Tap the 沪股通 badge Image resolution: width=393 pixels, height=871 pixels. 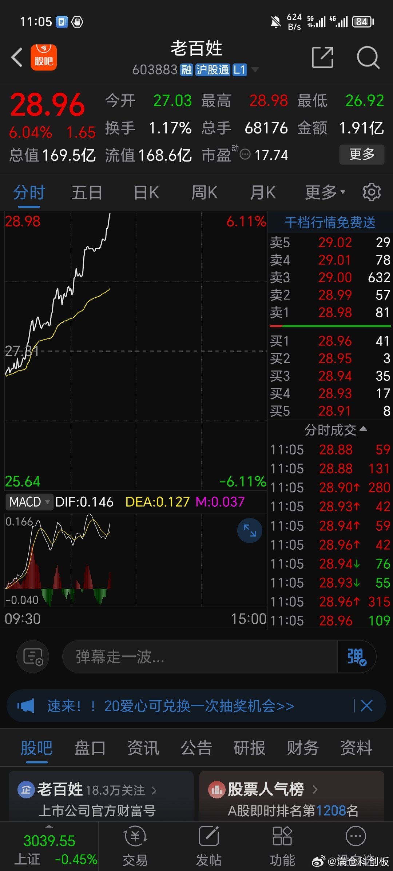[213, 70]
